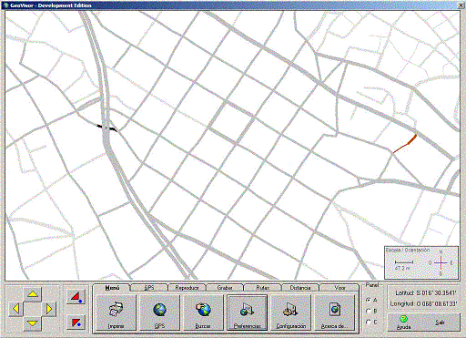Click the upper red triangle zoom button
The width and height of the screenshot is (466, 338).
pos(76,296)
